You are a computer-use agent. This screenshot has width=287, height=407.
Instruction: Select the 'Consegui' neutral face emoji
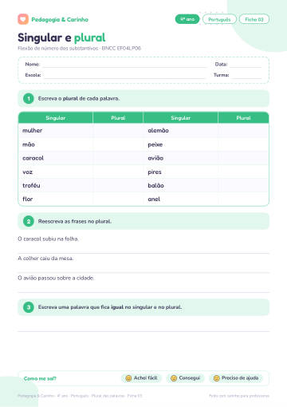pyautogui.click(x=174, y=378)
